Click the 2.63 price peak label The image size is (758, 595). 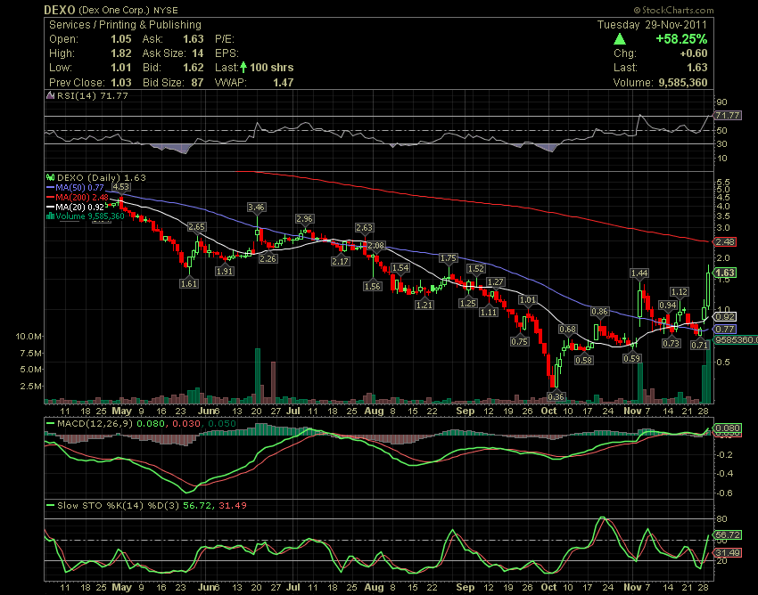click(x=364, y=227)
